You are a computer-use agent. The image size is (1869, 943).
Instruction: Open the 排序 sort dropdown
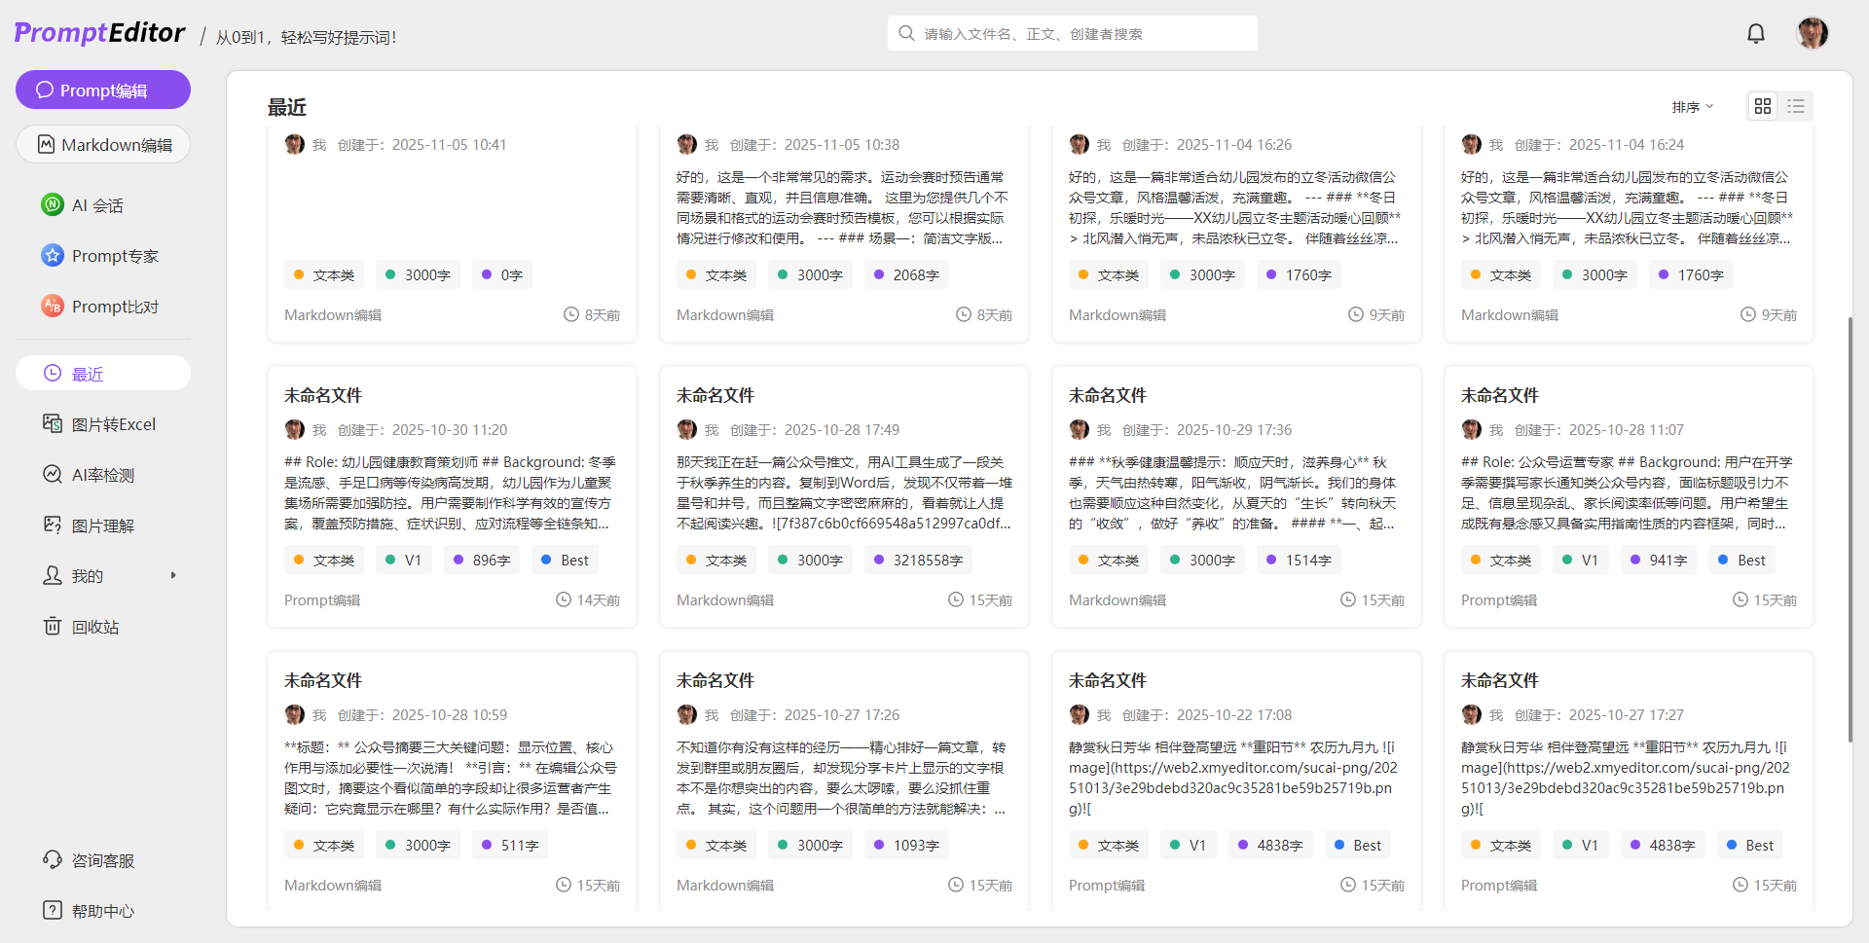click(1692, 107)
